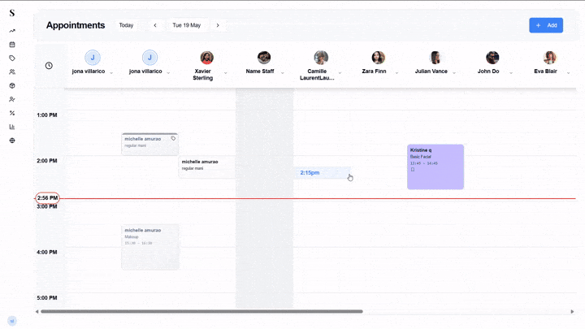This screenshot has width=585, height=329.
Task: Click Eva Blair's avatar photo
Action: 549,58
